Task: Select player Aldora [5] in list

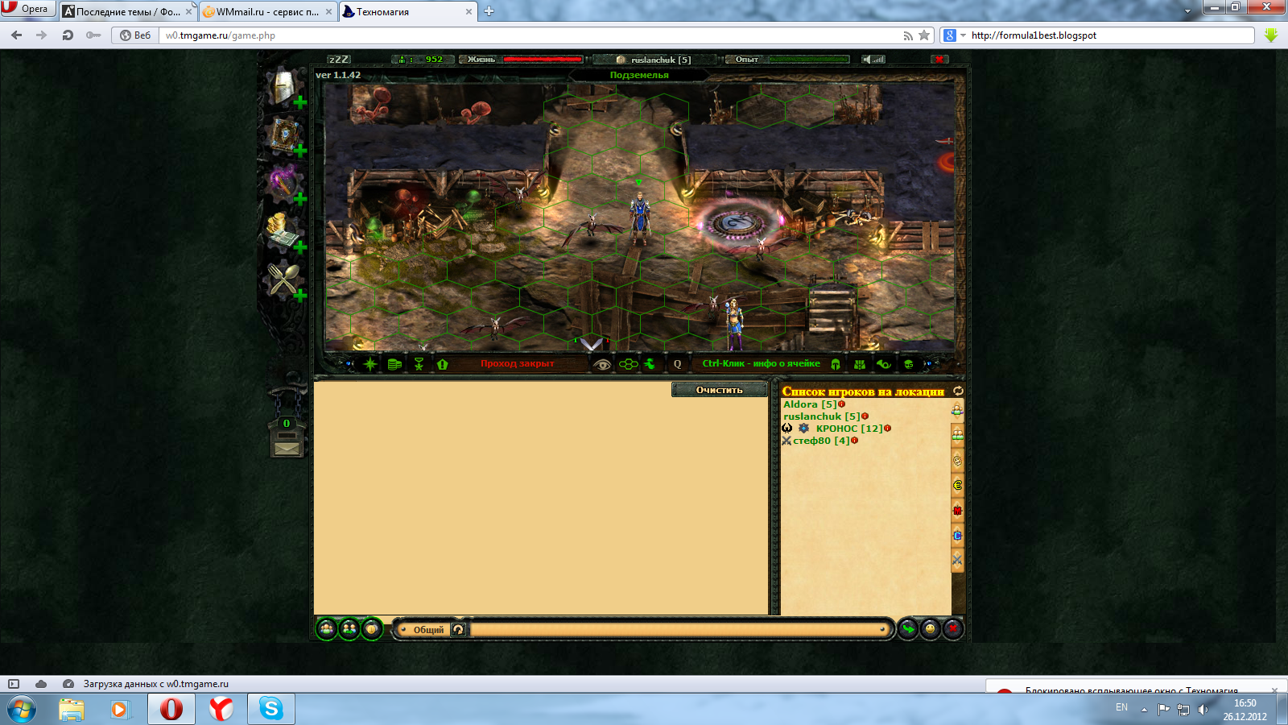Action: tap(810, 404)
